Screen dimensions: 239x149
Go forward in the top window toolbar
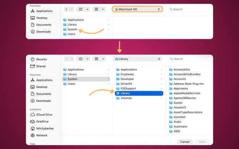click(x=71, y=9)
